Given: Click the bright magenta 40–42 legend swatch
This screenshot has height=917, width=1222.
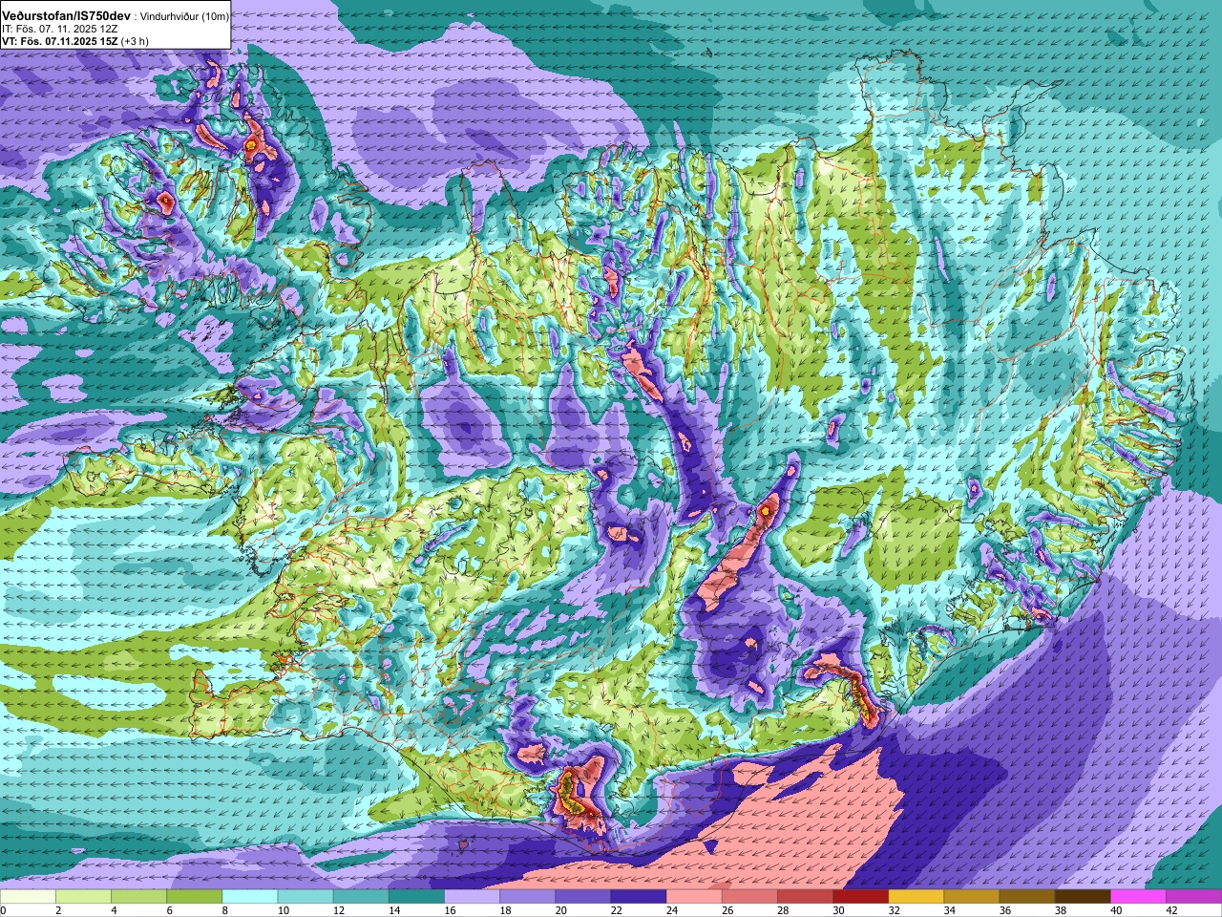Looking at the screenshot, I should [x=1138, y=897].
